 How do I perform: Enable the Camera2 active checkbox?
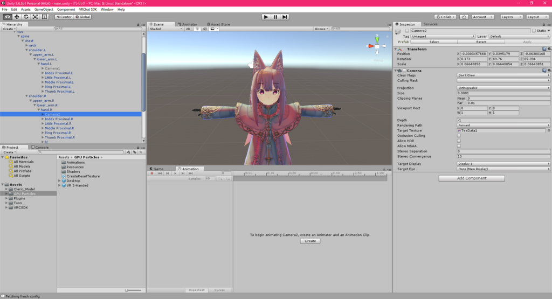point(407,31)
